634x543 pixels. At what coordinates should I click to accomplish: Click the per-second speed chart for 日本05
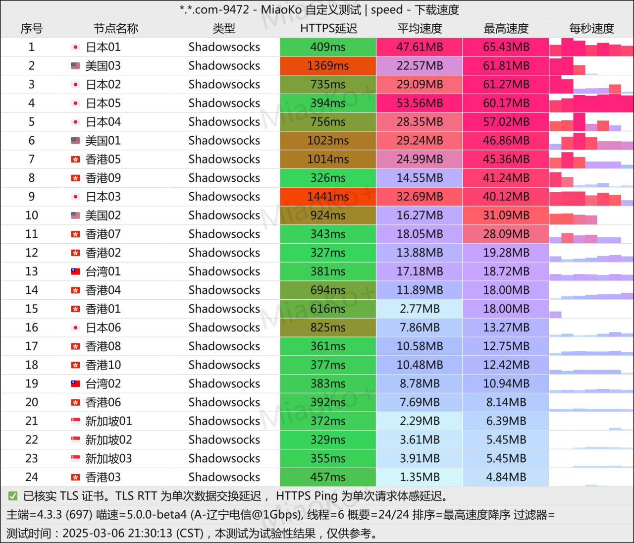coord(591,103)
